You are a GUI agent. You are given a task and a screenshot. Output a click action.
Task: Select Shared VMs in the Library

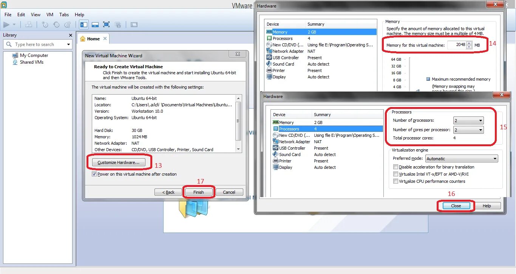click(28, 62)
